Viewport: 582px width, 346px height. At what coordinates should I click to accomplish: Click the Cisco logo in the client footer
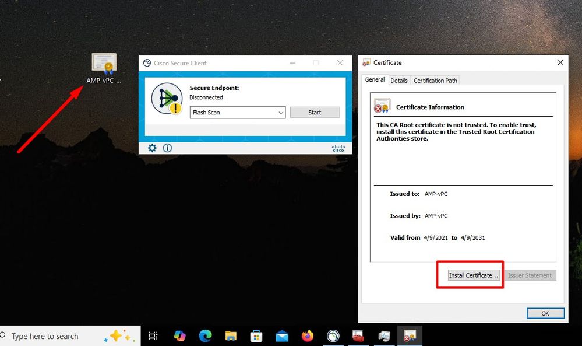pyautogui.click(x=338, y=148)
